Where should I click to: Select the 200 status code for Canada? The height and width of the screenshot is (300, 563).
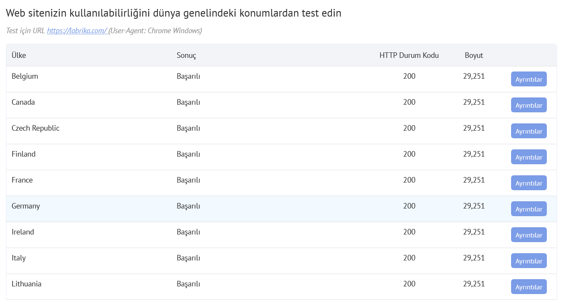pyautogui.click(x=409, y=102)
